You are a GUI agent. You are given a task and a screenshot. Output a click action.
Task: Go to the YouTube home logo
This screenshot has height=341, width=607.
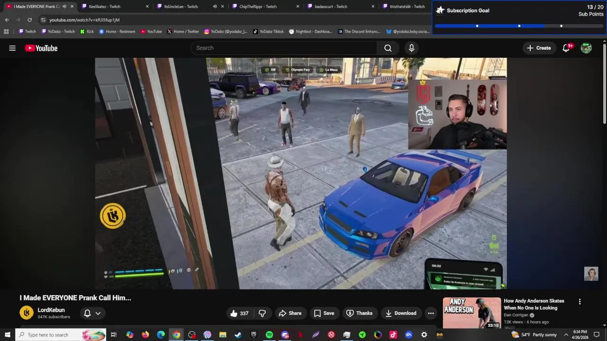pyautogui.click(x=41, y=48)
